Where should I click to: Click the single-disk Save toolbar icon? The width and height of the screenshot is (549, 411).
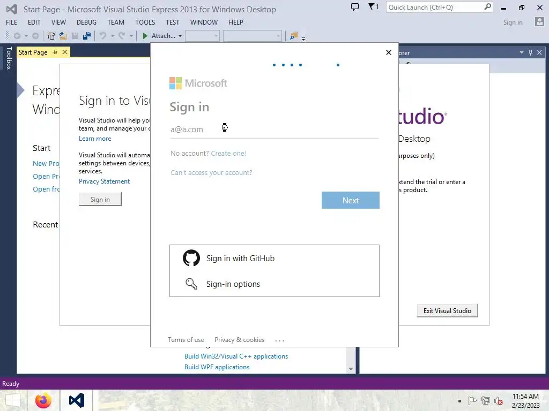[75, 36]
